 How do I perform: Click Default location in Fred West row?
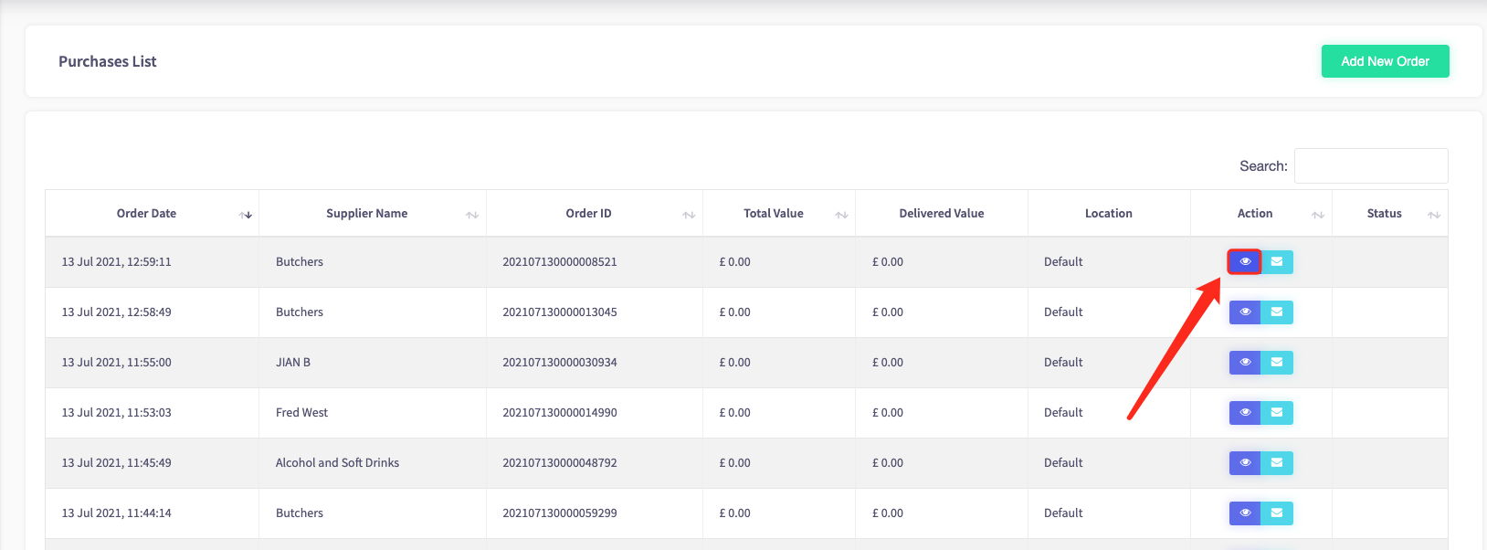point(1063,413)
